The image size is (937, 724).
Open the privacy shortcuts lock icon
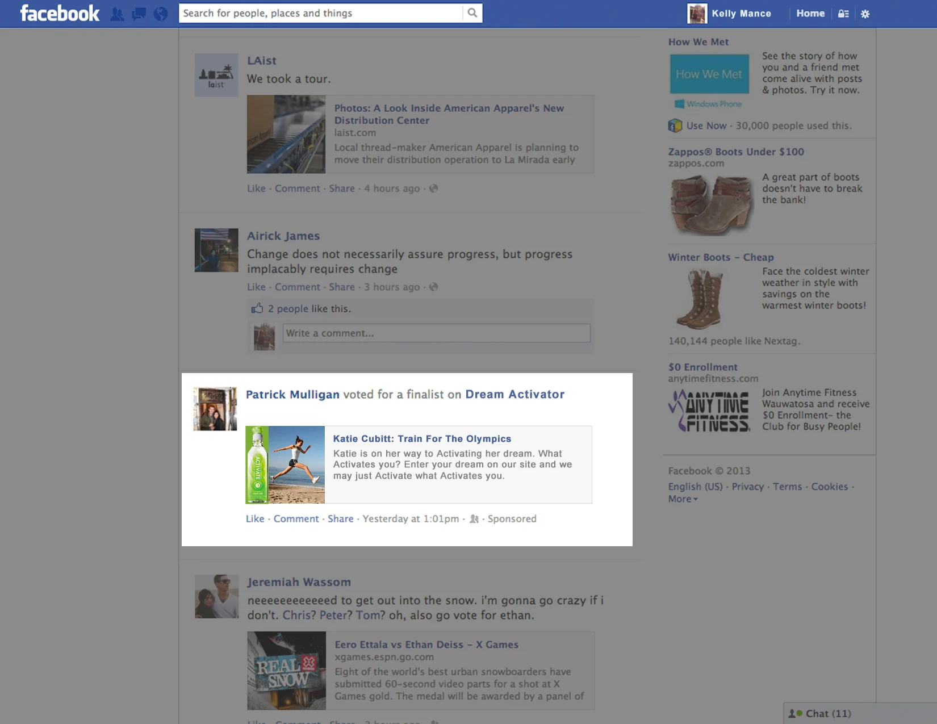843,13
